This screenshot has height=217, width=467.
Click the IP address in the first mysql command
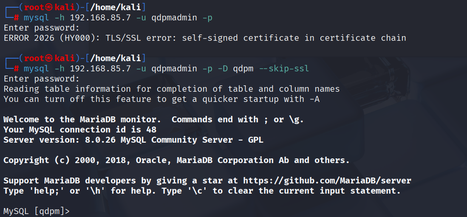coord(100,18)
